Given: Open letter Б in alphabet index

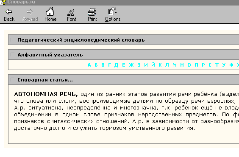Looking at the screenshot, I should click(x=96, y=65).
